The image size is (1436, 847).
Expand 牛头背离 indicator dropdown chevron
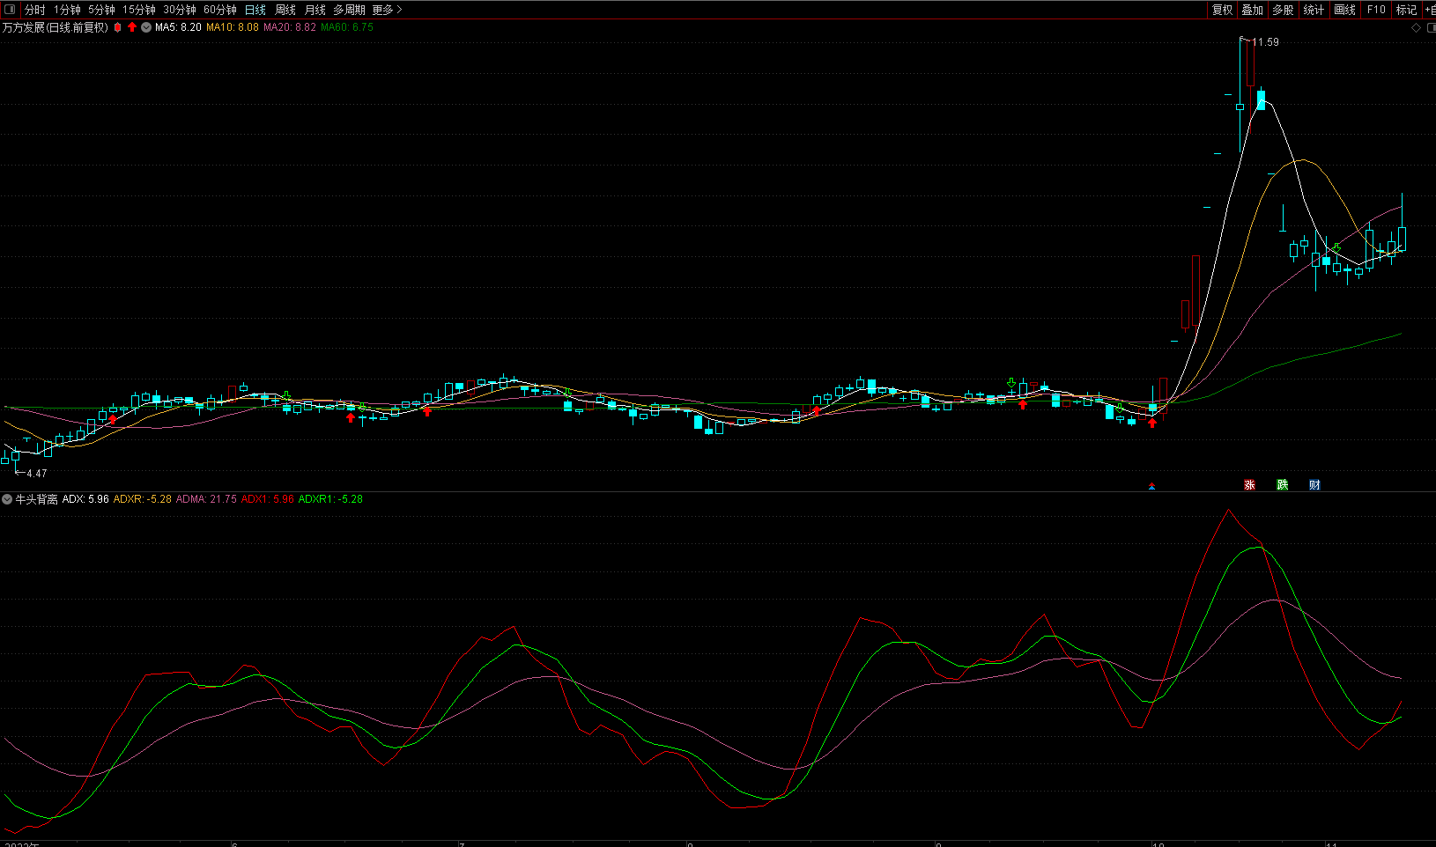7,499
